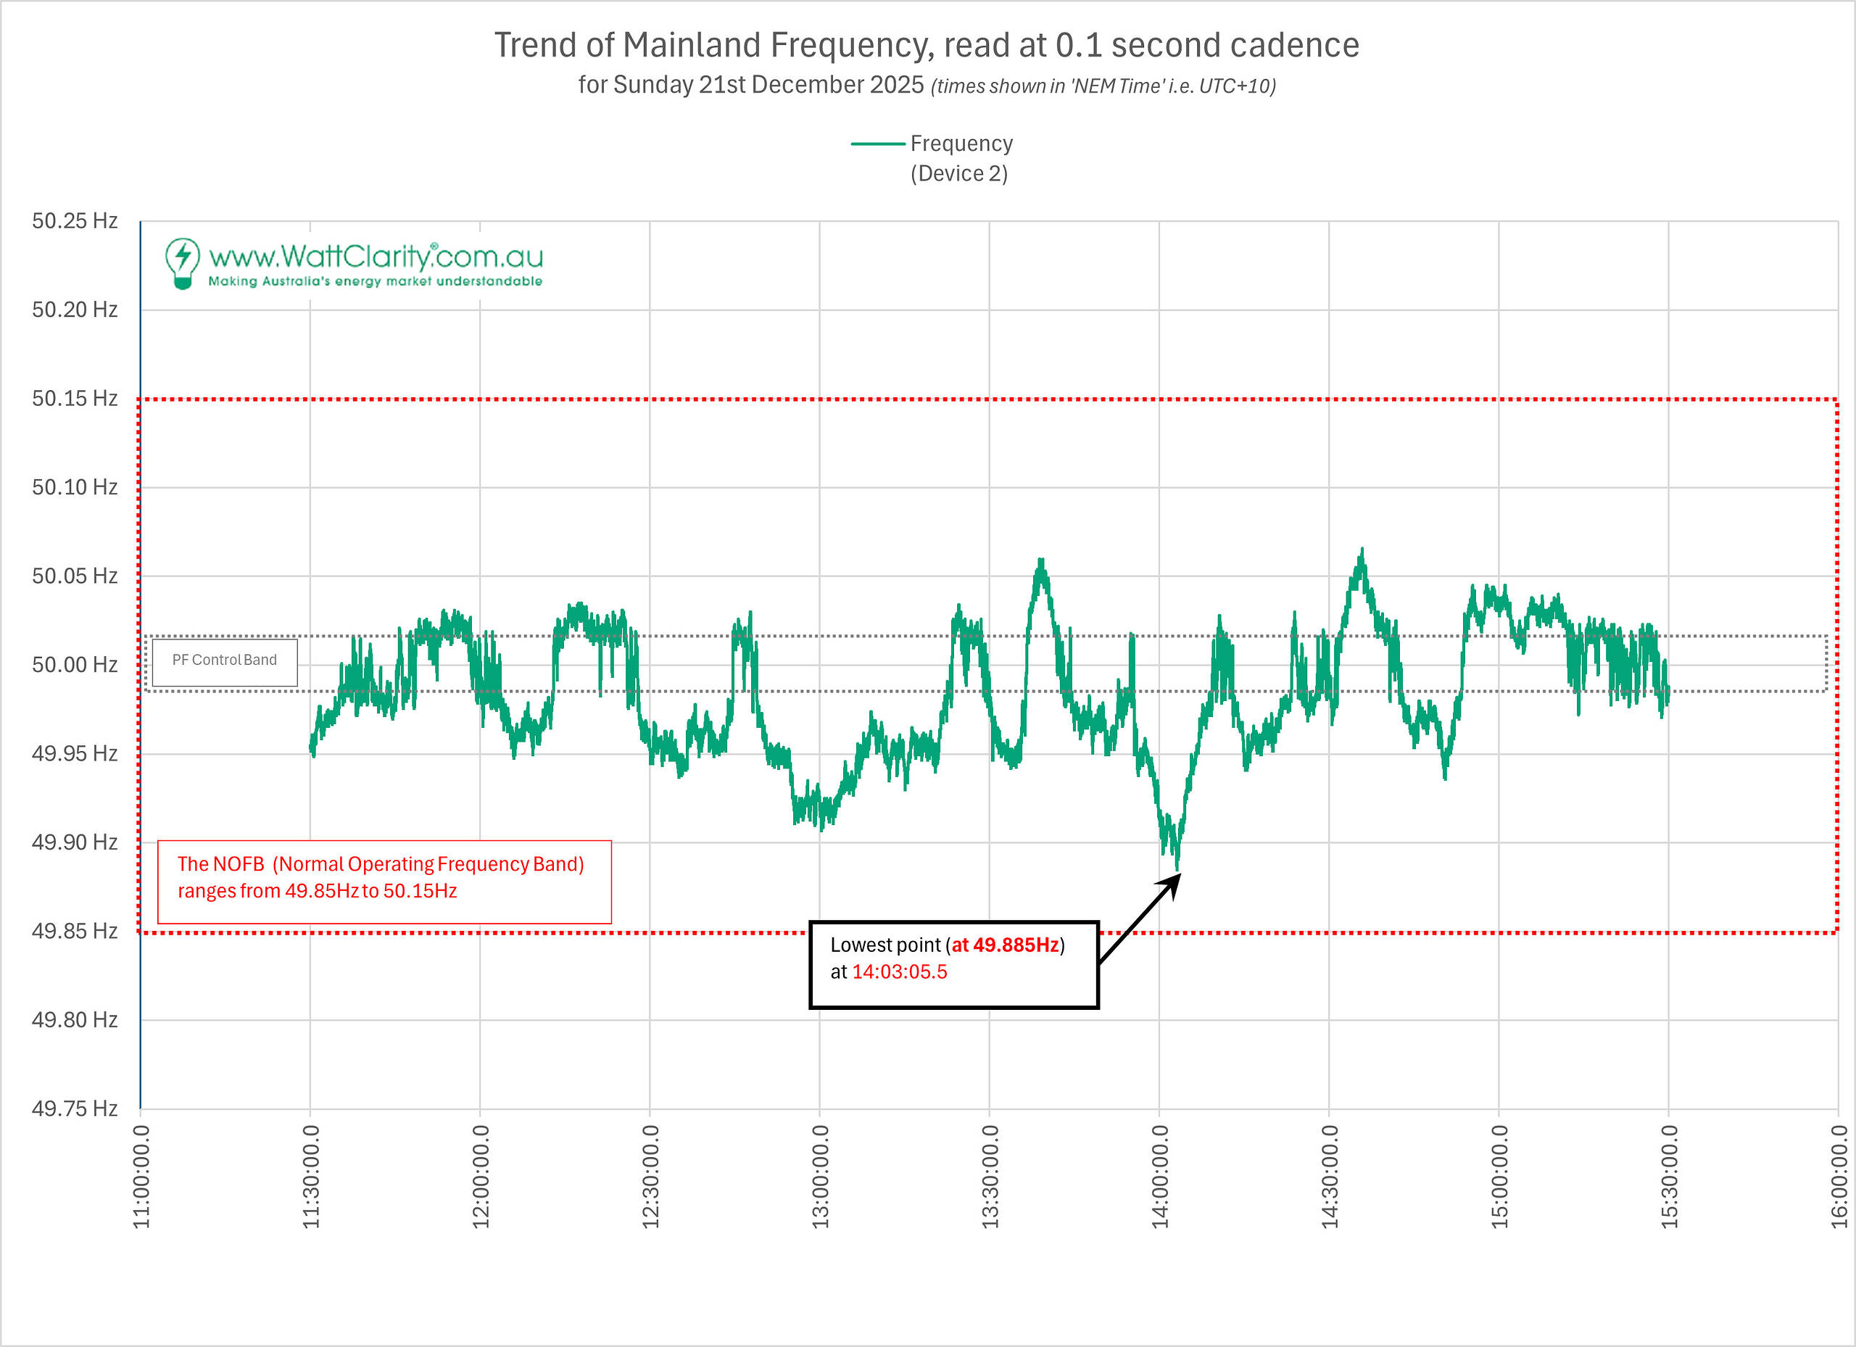The height and width of the screenshot is (1347, 1856).
Task: Click the green Frequency legend line swatch
Action: pyautogui.click(x=877, y=144)
